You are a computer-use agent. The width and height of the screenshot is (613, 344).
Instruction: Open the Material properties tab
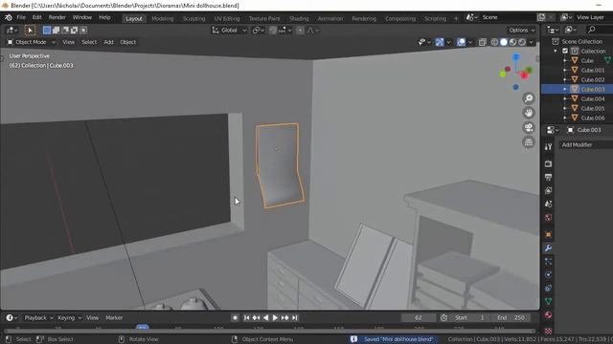(548, 315)
